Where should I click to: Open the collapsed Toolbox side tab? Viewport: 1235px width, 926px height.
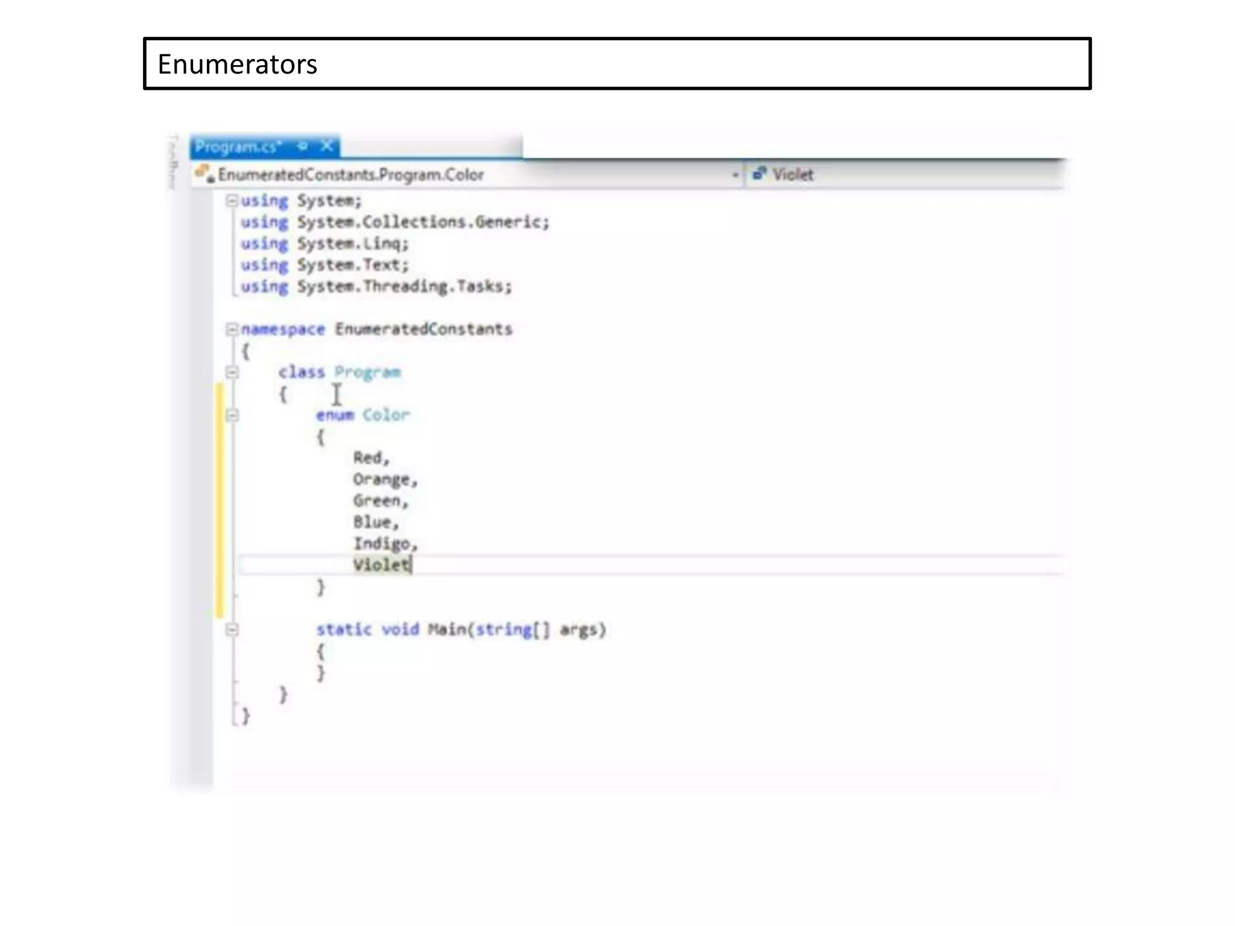(x=174, y=163)
